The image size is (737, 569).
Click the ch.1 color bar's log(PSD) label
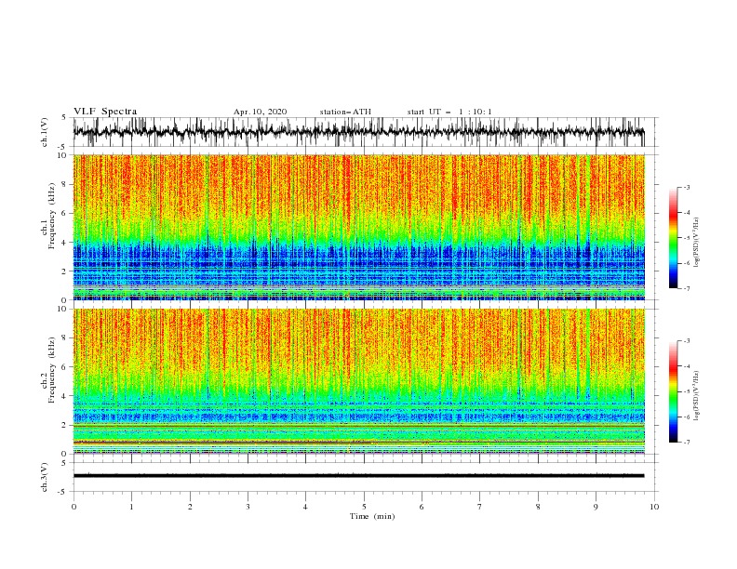pyautogui.click(x=697, y=243)
